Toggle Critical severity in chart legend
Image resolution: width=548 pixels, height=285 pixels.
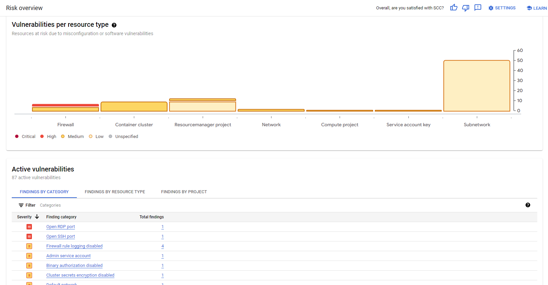tap(17, 136)
